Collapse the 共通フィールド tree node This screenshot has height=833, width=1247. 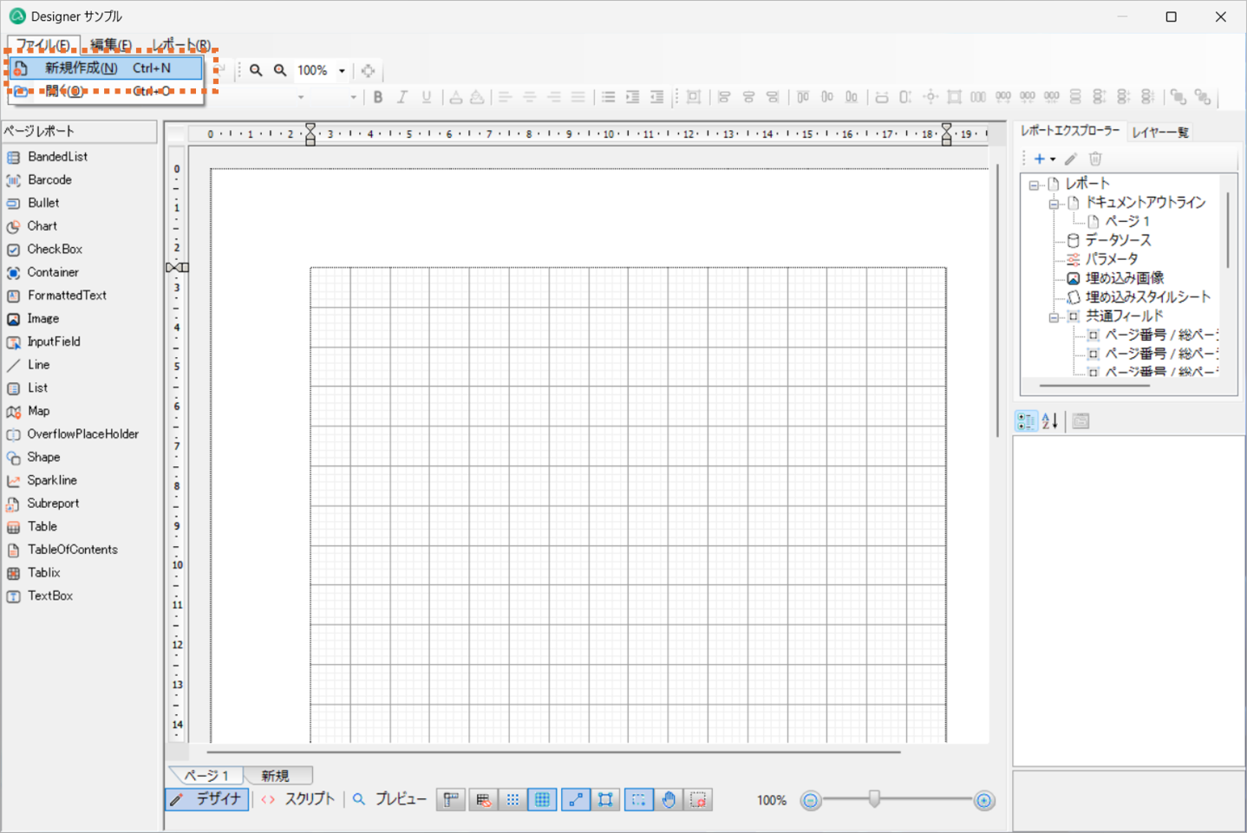tap(1054, 316)
